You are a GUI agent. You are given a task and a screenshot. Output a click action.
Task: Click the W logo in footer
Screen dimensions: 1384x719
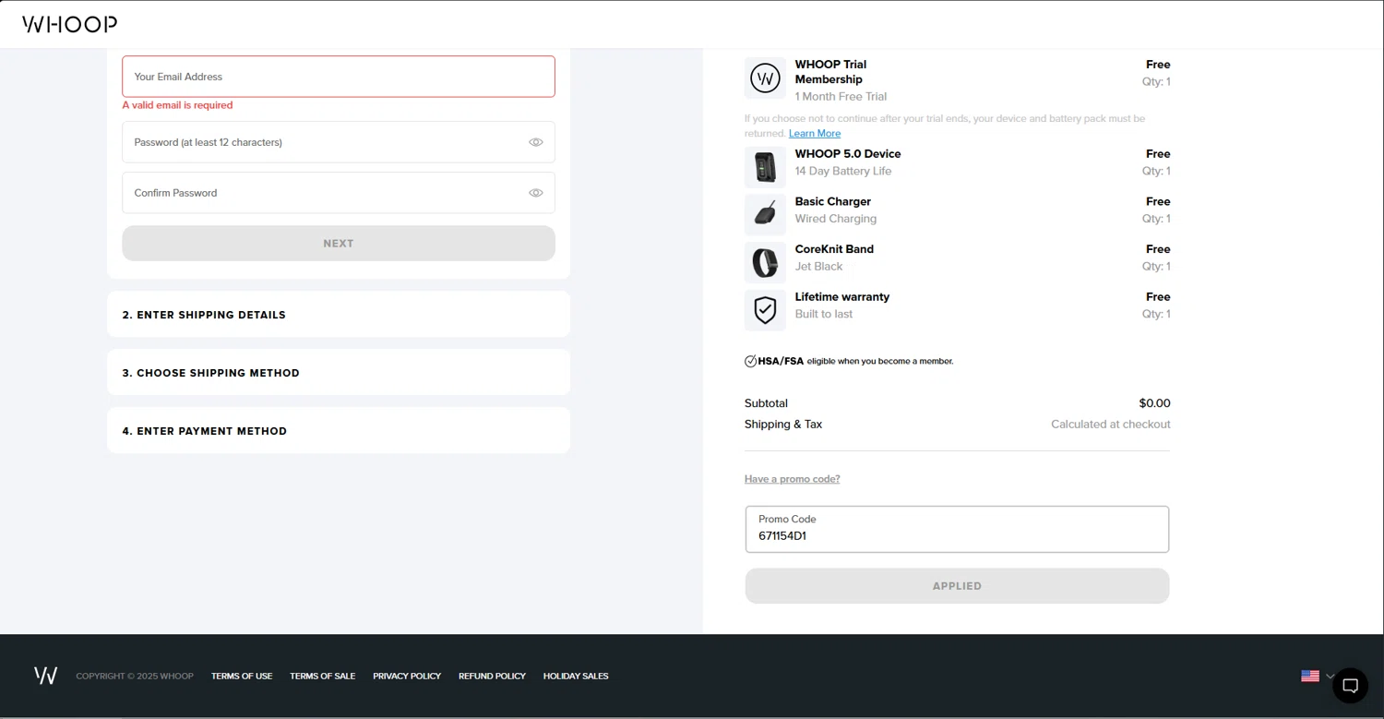[46, 676]
